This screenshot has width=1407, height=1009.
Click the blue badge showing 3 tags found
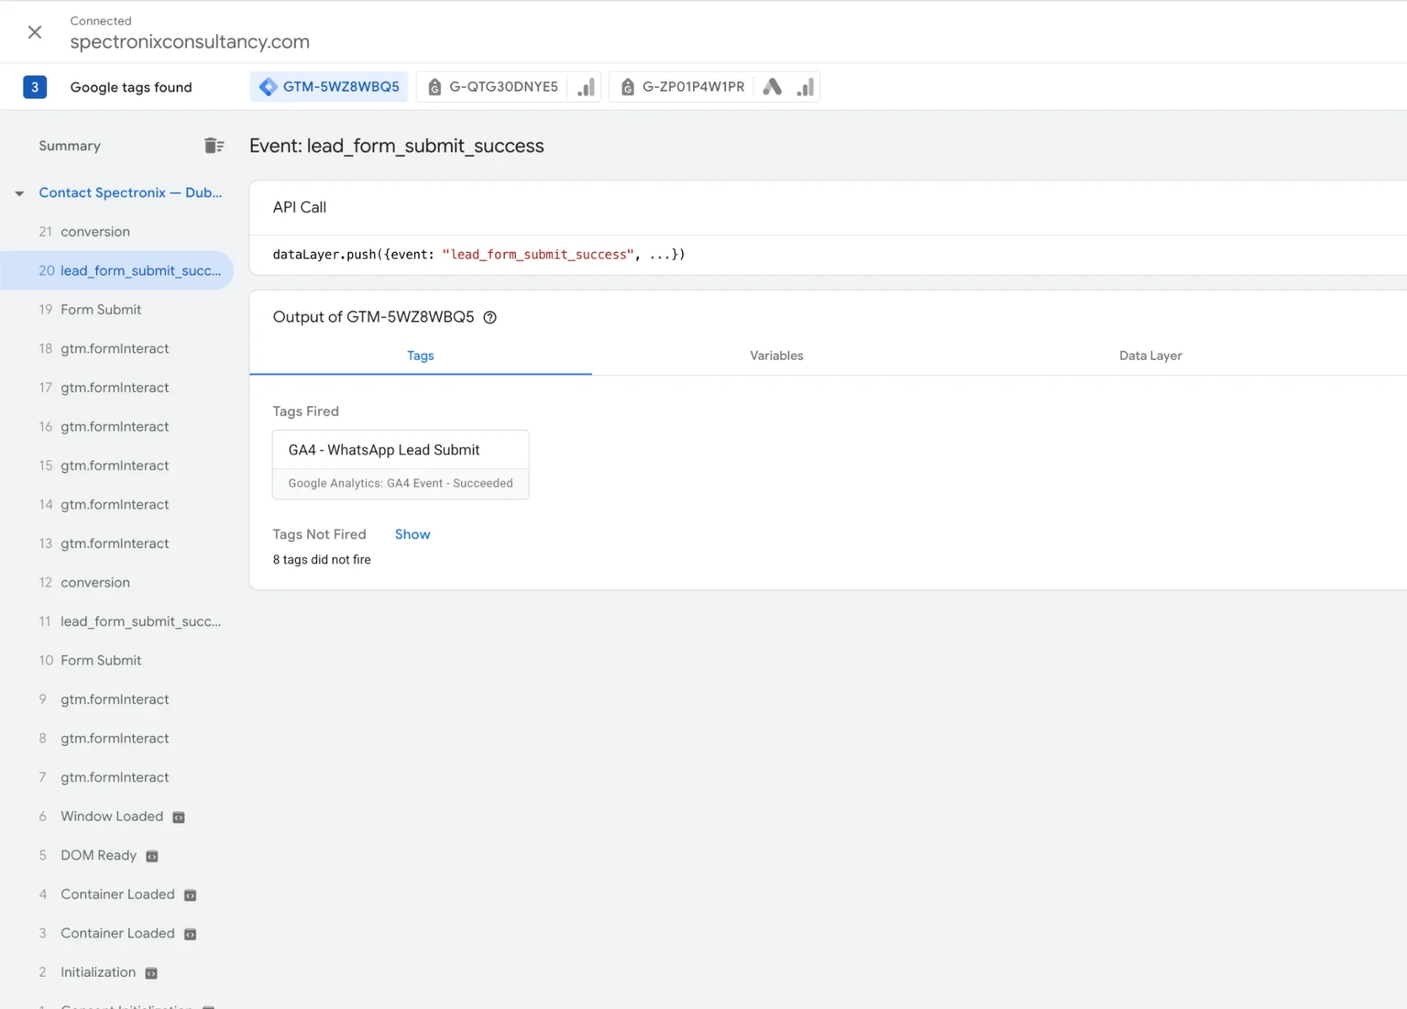[x=34, y=87]
